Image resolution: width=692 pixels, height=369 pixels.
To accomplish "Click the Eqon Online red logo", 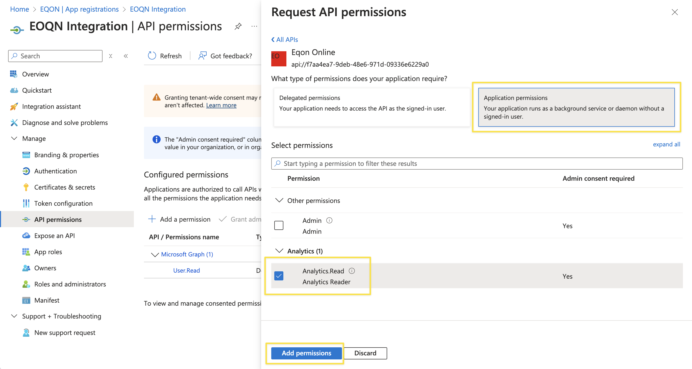I will coord(279,59).
